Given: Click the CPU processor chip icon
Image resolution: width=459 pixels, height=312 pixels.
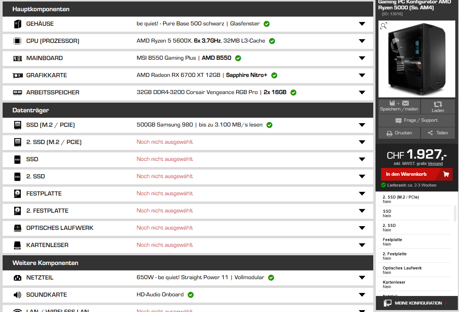Looking at the screenshot, I should coord(18,41).
